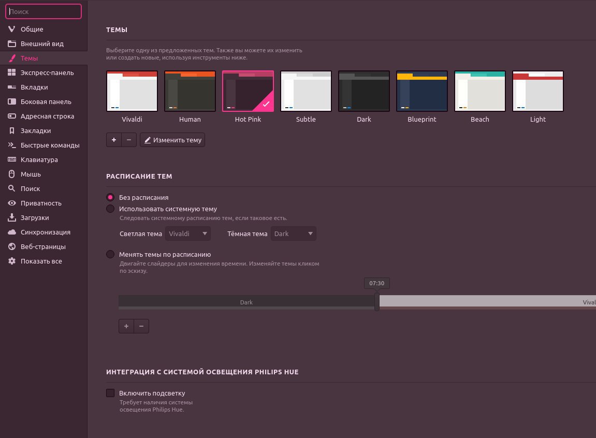Click the mouse icon beside Мышь
The width and height of the screenshot is (596, 438).
click(x=12, y=174)
